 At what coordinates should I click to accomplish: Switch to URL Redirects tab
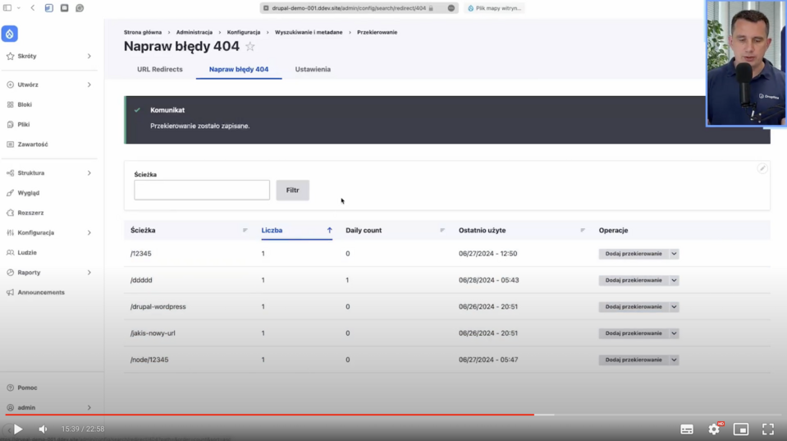[159, 69]
